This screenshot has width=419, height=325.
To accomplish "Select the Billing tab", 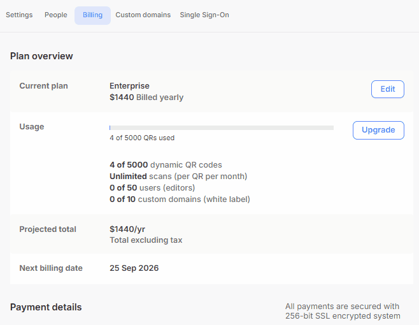I will (x=92, y=15).
